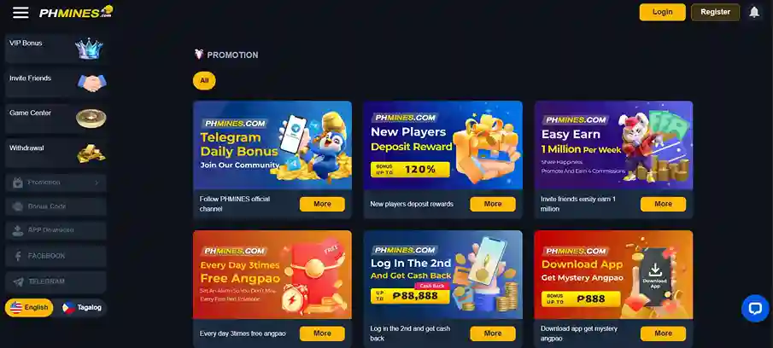Click the Login button
The height and width of the screenshot is (348, 773).
662,12
